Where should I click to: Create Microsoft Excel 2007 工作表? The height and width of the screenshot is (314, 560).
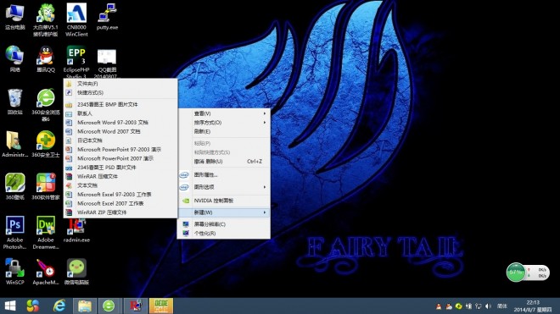(x=120, y=203)
